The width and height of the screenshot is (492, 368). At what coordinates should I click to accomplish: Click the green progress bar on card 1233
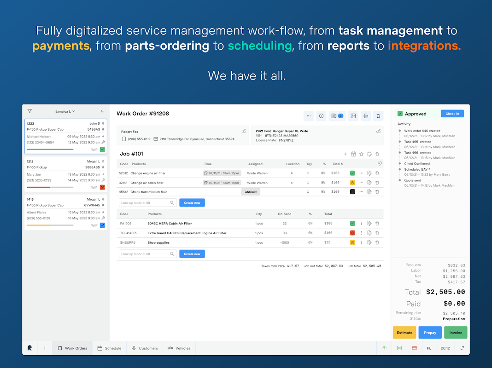coord(50,149)
